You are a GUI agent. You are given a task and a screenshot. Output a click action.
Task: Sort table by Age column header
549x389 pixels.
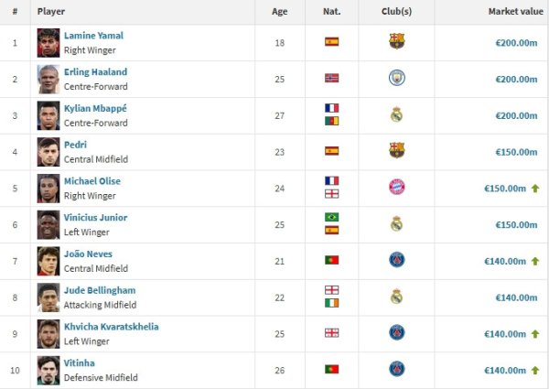[279, 12]
